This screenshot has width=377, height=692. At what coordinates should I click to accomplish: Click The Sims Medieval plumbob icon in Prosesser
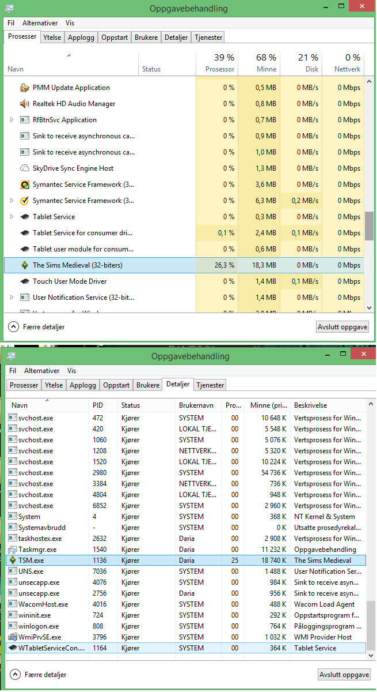point(25,265)
